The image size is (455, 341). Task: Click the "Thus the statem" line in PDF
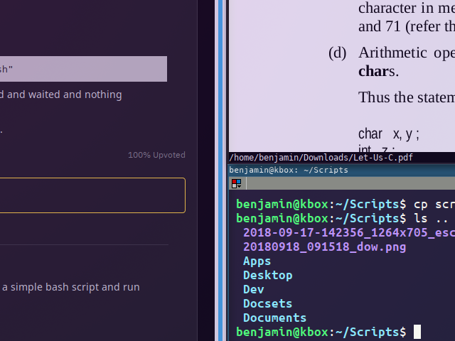[407, 97]
